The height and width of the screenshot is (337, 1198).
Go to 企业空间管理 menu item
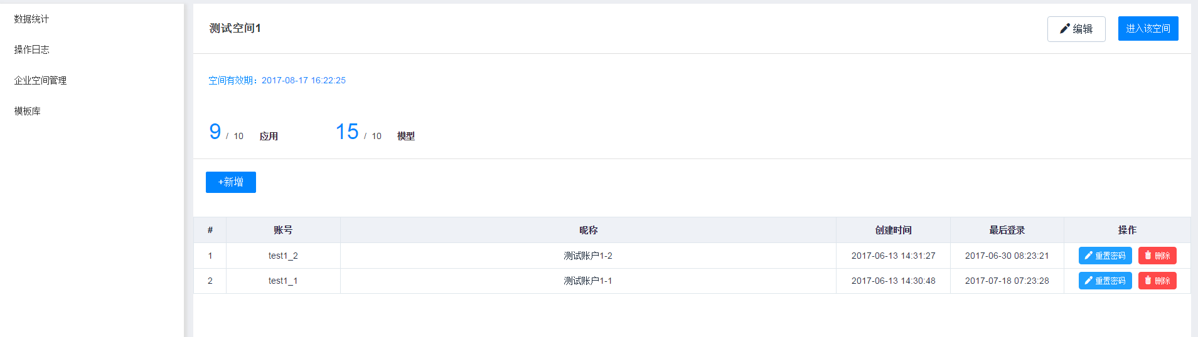40,80
